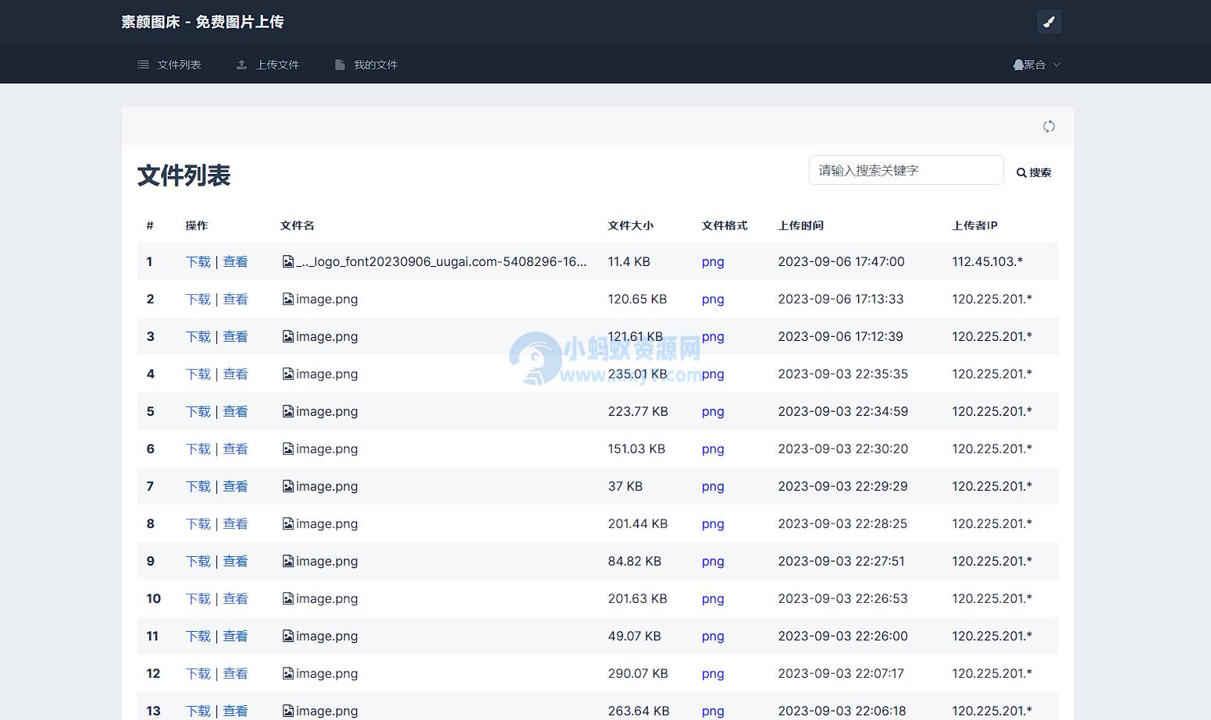Click the theme brush icon in header
This screenshot has width=1211, height=720.
(x=1049, y=22)
